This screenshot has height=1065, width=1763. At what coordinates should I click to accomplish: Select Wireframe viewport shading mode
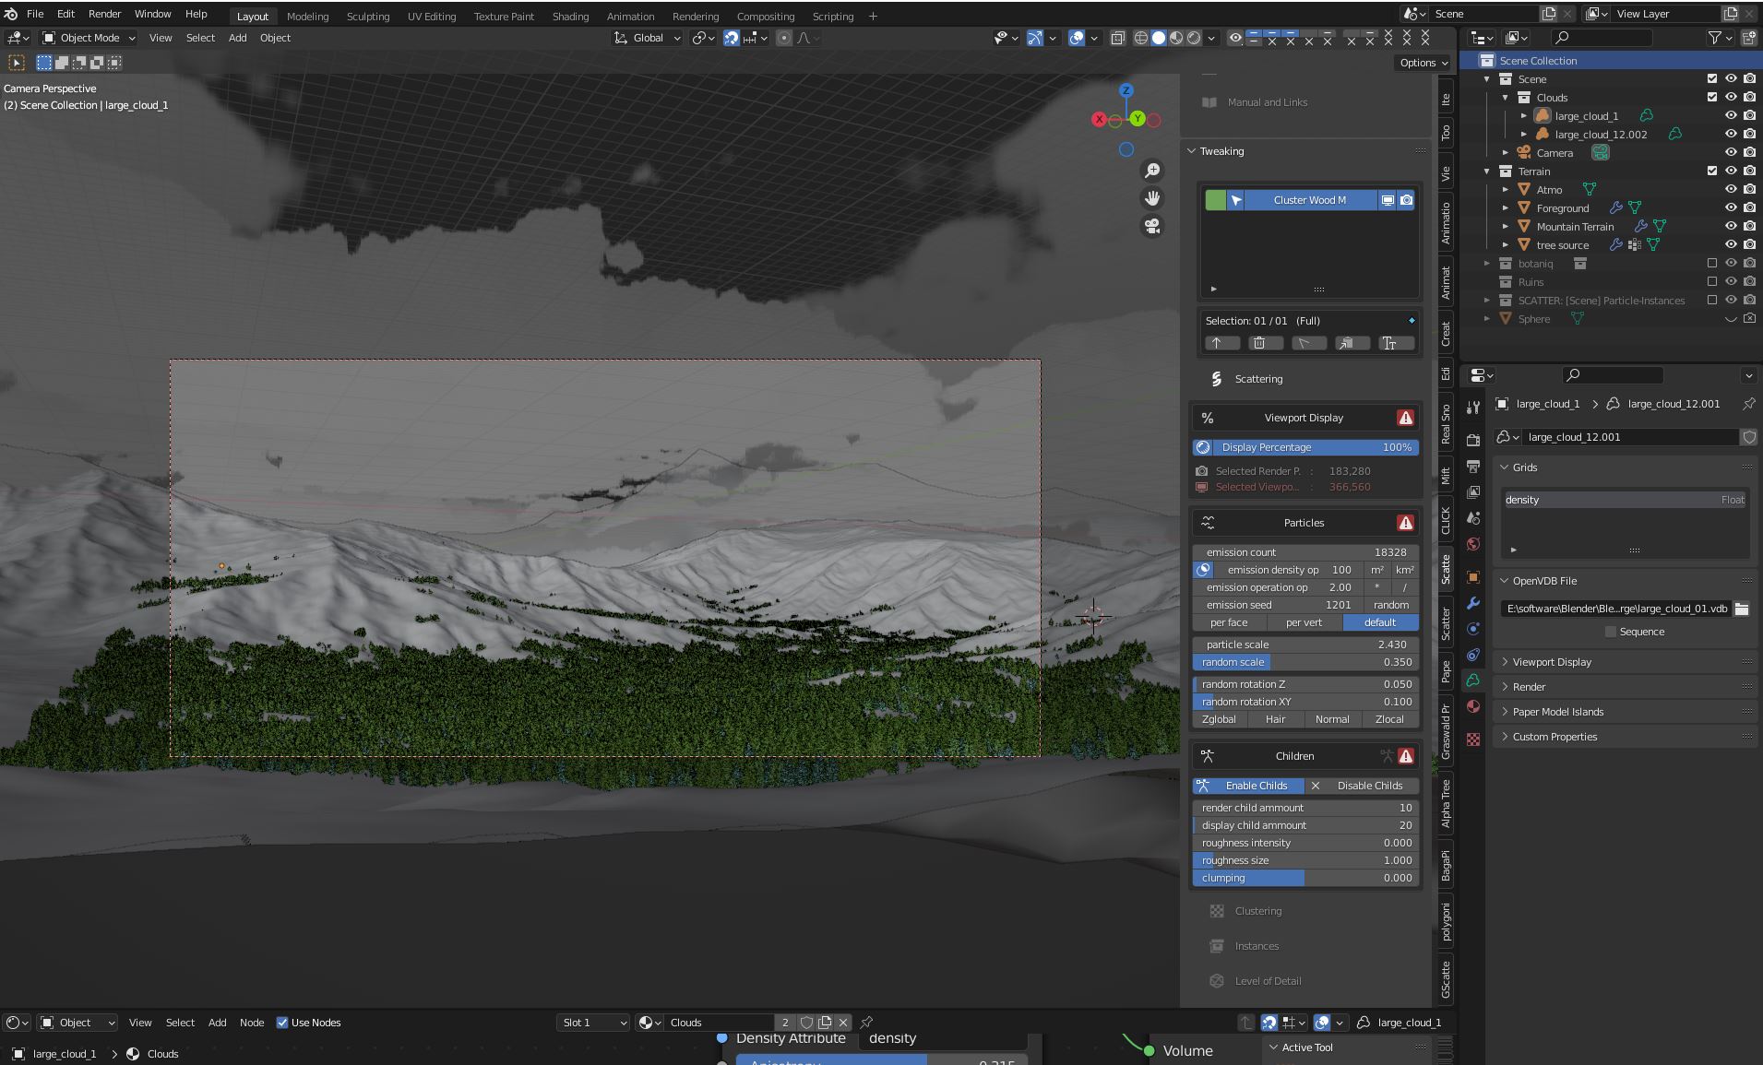point(1141,38)
